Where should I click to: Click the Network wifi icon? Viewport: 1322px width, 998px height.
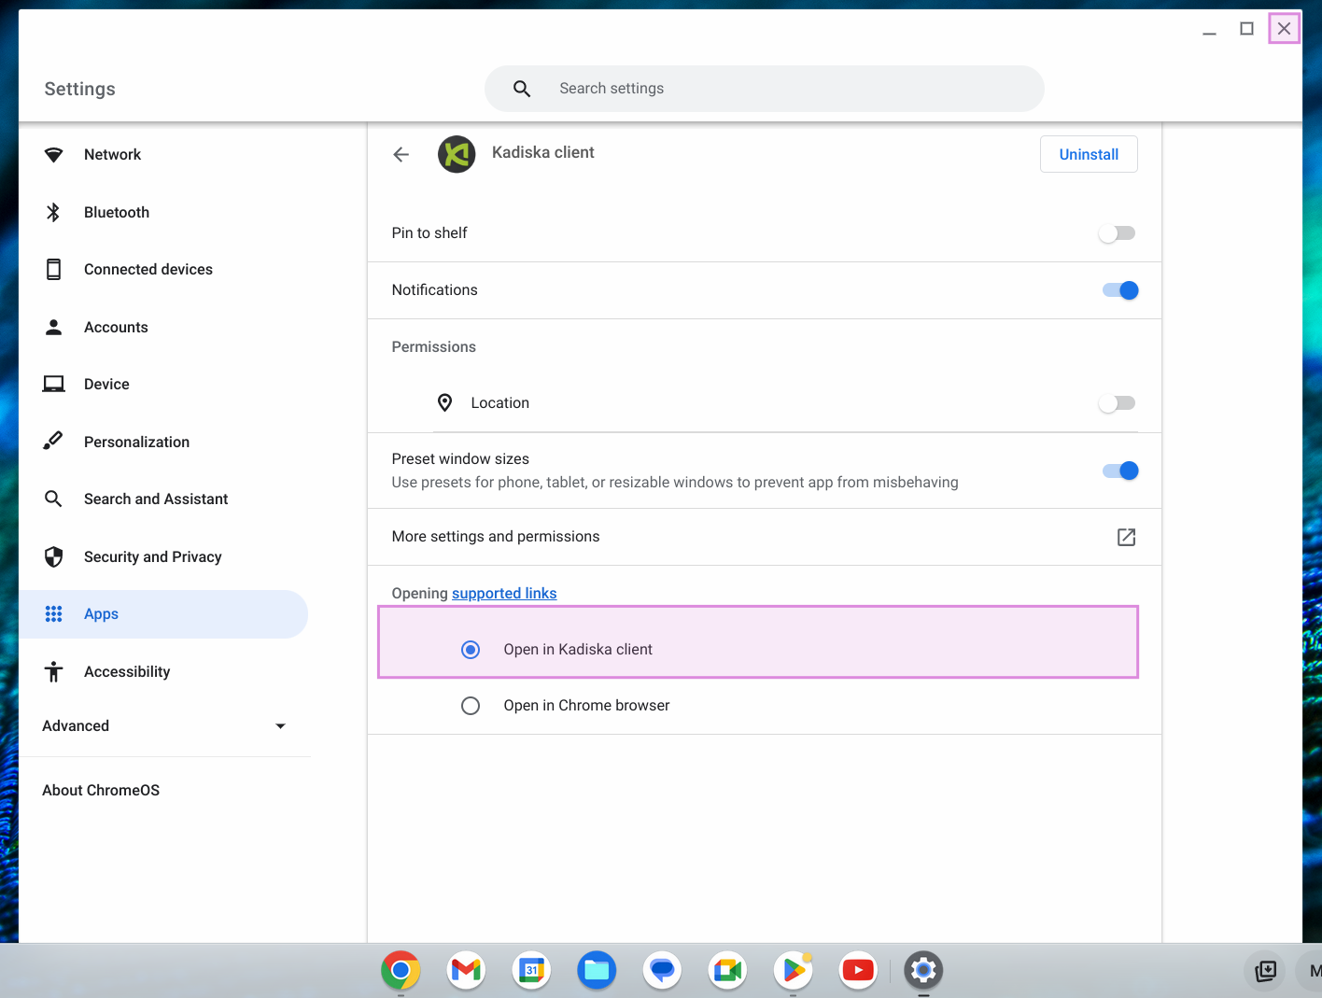tap(54, 155)
